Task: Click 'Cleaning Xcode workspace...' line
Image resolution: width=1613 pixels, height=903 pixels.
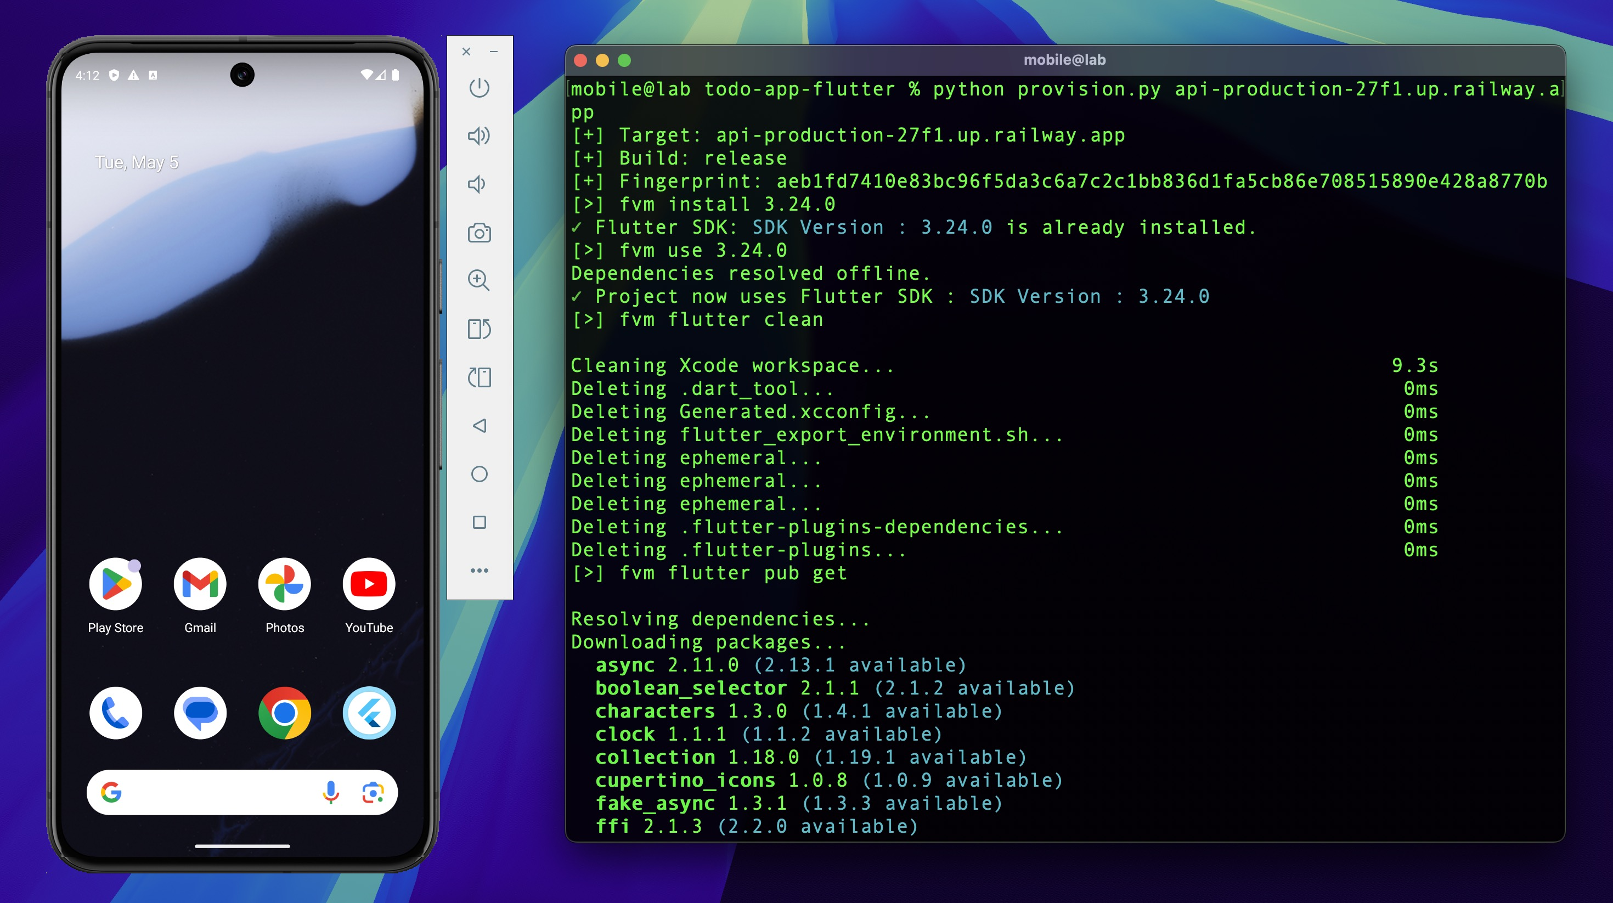Action: tap(732, 365)
